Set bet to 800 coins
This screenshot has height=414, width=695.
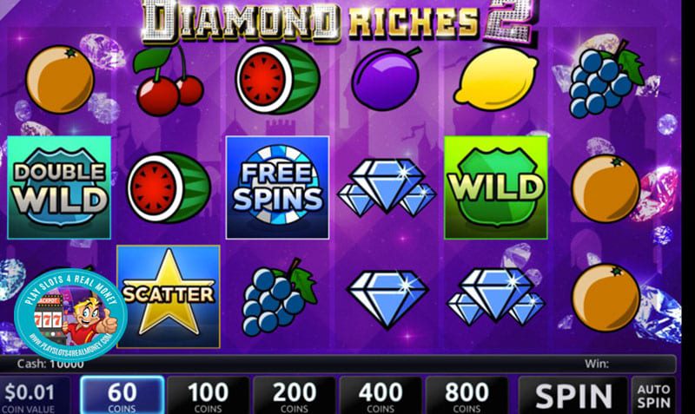pos(467,396)
